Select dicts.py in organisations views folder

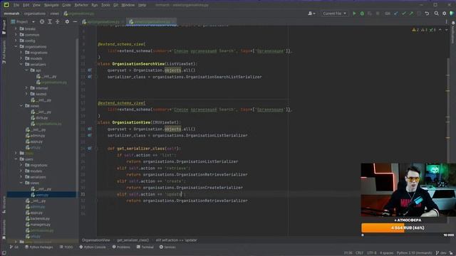click(x=40, y=117)
